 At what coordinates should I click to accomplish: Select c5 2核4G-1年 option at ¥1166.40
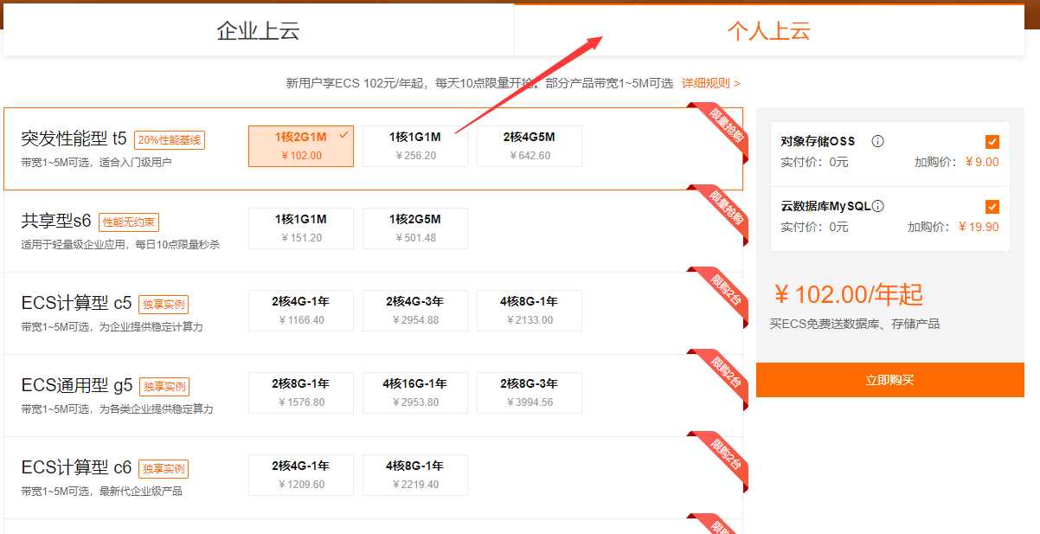(301, 311)
